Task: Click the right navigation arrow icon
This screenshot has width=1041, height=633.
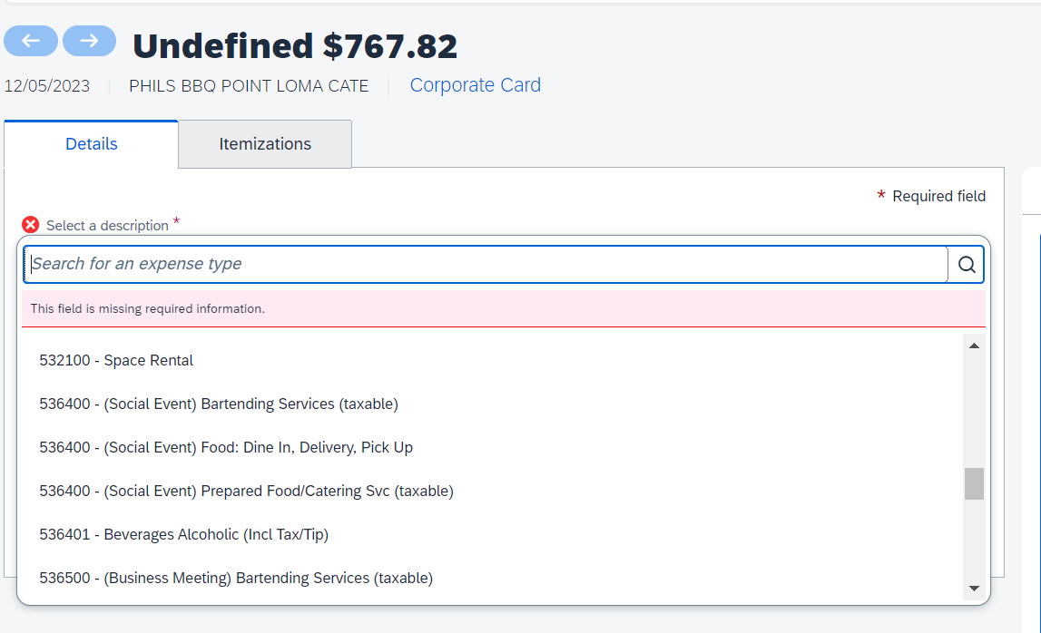Action: (89, 41)
